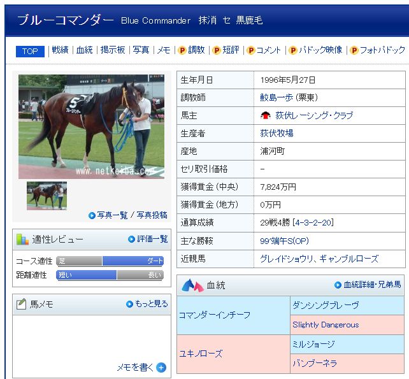Viewport: 409px width, 379px height.
Task: Click the arrow icon beside 評価一覧
Action: (x=131, y=240)
